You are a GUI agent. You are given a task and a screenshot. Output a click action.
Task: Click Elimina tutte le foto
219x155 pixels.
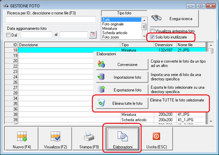[x=122, y=103]
